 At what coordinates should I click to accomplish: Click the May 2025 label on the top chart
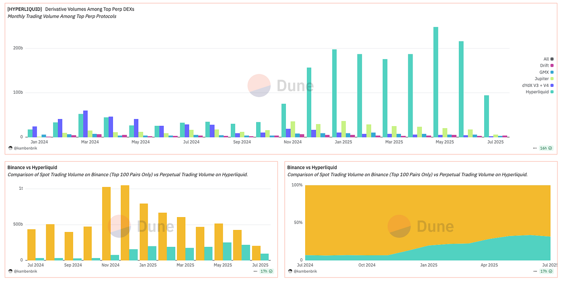[445, 142]
